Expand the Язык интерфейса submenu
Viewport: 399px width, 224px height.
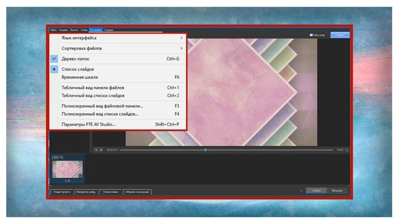coord(118,38)
